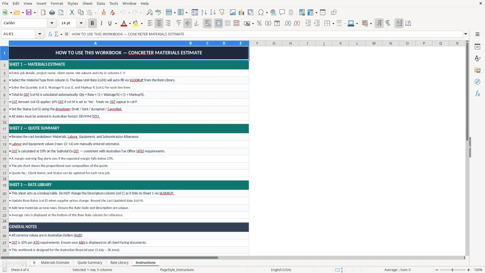Screen dimensions: 485x273
Task: Open Print Preview with toolbar icon
Action: [x=61, y=13]
